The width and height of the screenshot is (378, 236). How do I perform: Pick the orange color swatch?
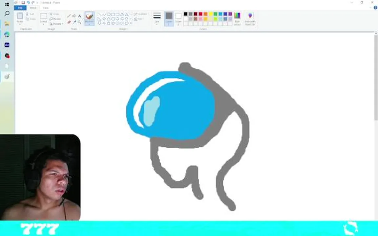point(206,14)
